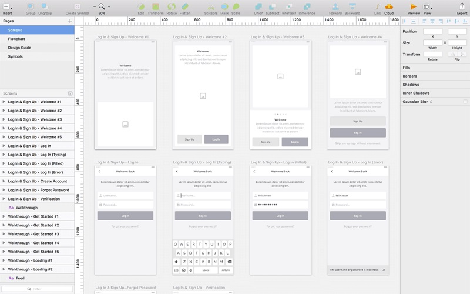
Task: Expand the Walkthrough - Get Started #1 layer
Action: point(4,216)
